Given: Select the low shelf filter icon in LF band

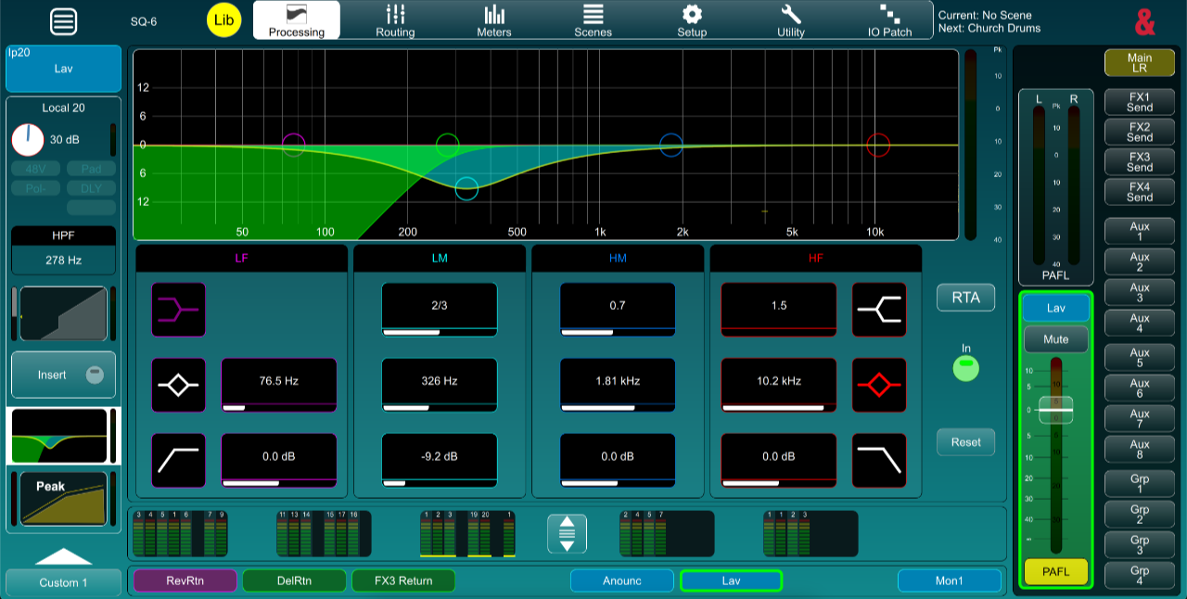Looking at the screenshot, I should coord(178,311).
